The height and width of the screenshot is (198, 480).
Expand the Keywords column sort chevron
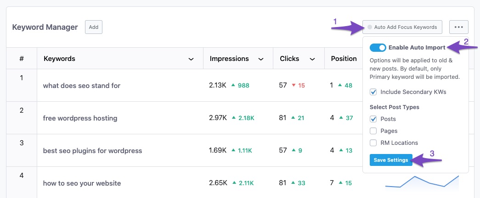pos(191,59)
